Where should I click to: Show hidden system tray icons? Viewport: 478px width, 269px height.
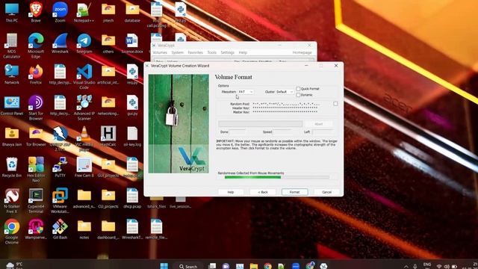(406, 266)
